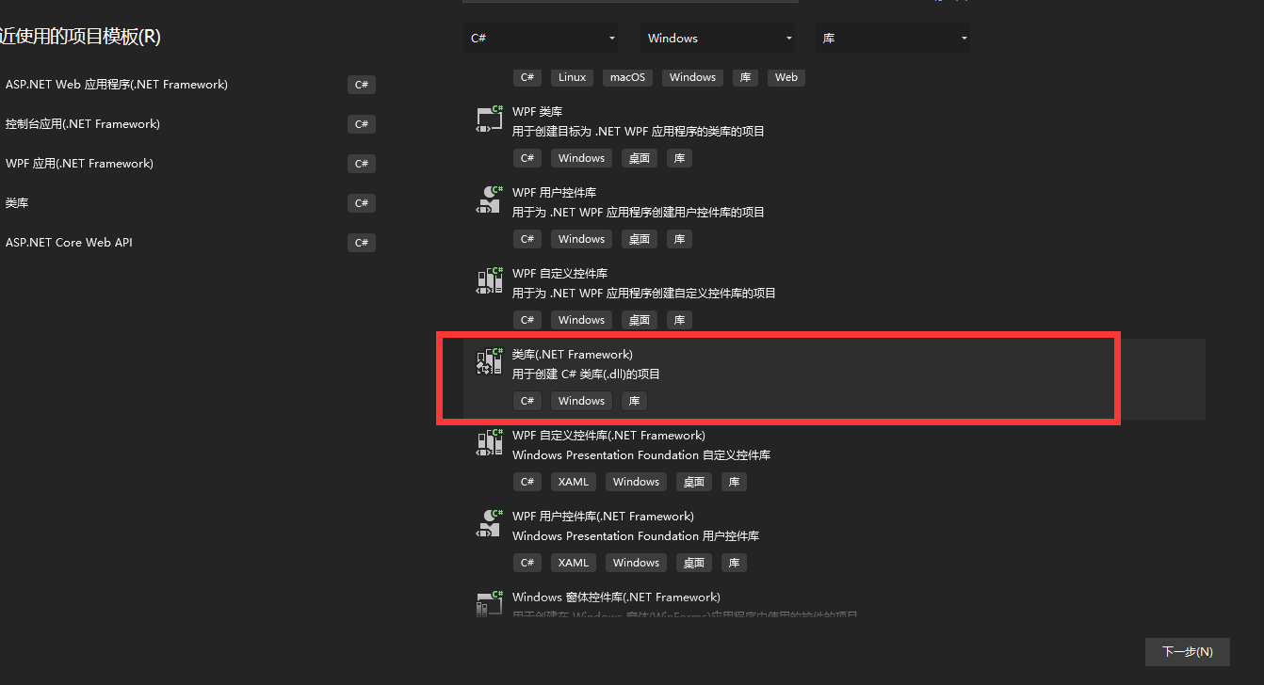Choose the WPF 自定义控件库 template icon
The image size is (1264, 685).
pyautogui.click(x=489, y=280)
